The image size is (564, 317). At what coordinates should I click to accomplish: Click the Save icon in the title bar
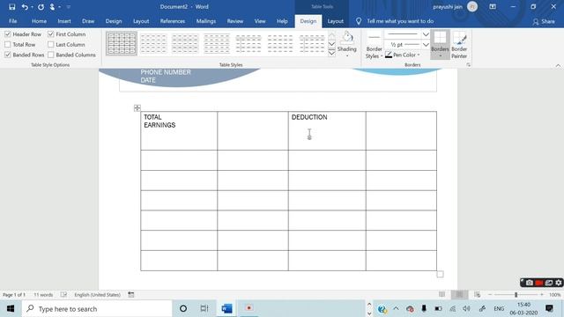point(11,7)
